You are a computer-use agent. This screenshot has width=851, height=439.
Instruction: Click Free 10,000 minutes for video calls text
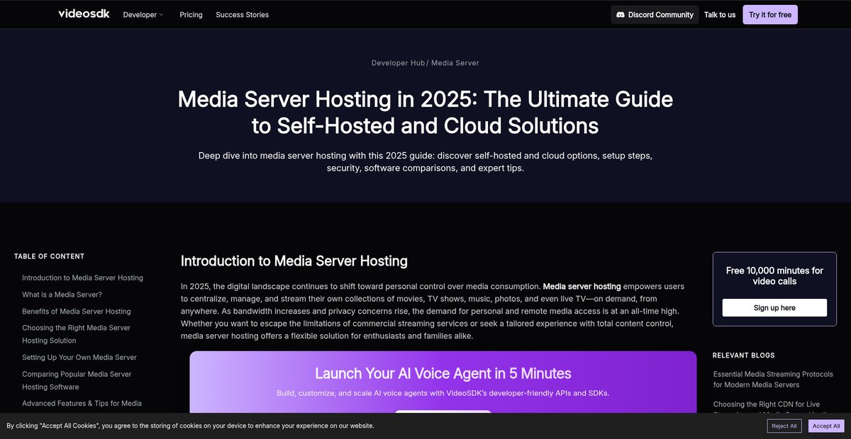[x=774, y=276]
